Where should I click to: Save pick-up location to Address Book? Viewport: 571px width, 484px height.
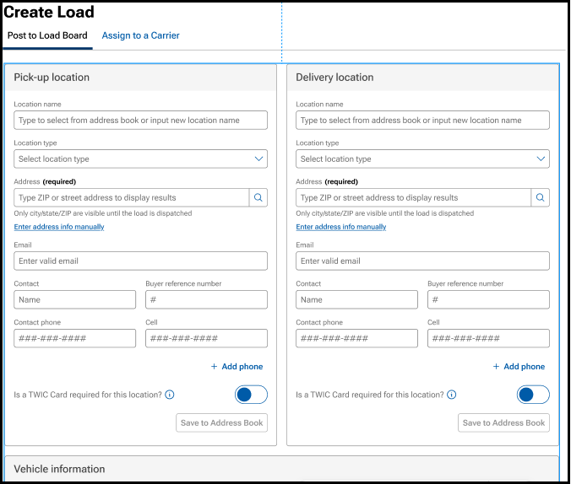pos(222,422)
